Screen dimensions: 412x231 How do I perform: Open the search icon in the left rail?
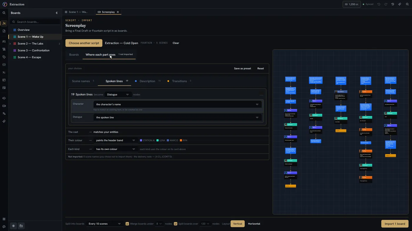[x=4, y=13]
